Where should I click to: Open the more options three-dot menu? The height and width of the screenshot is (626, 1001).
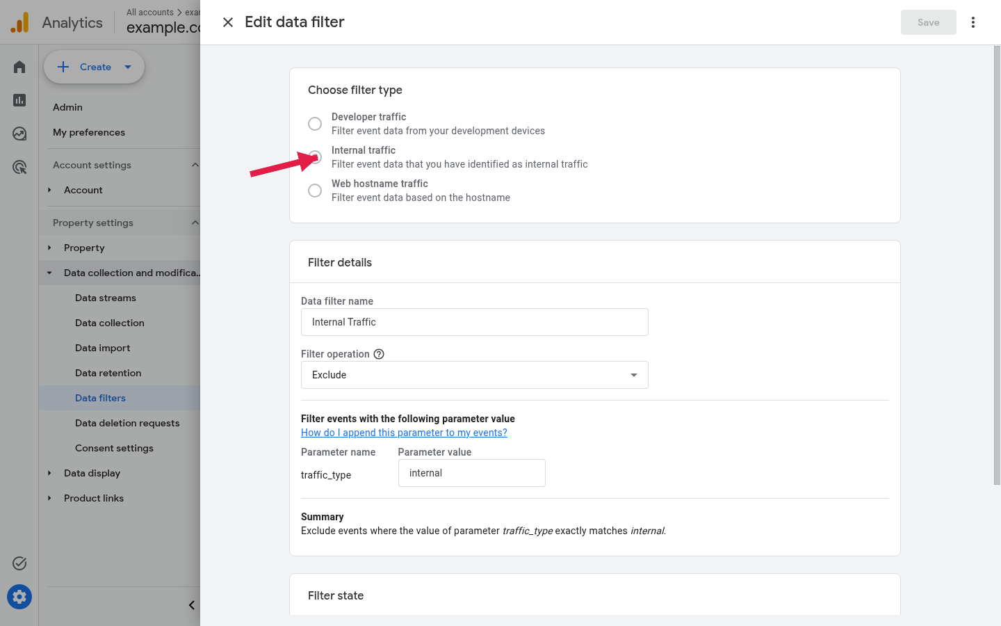(973, 22)
